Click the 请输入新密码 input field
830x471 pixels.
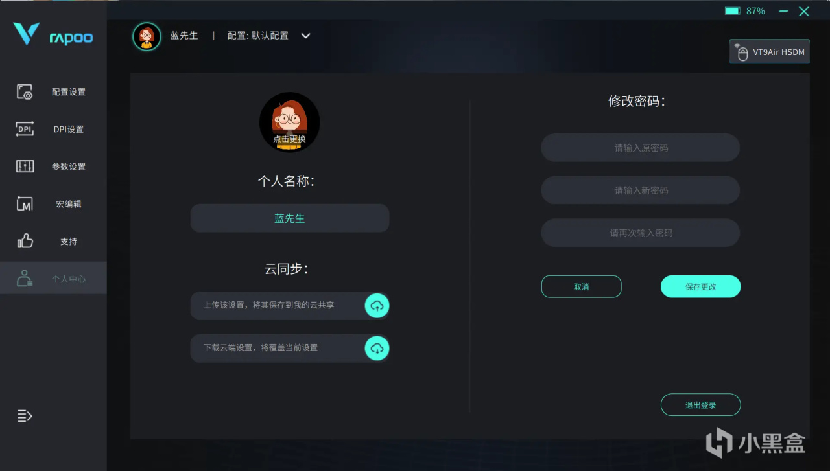641,190
